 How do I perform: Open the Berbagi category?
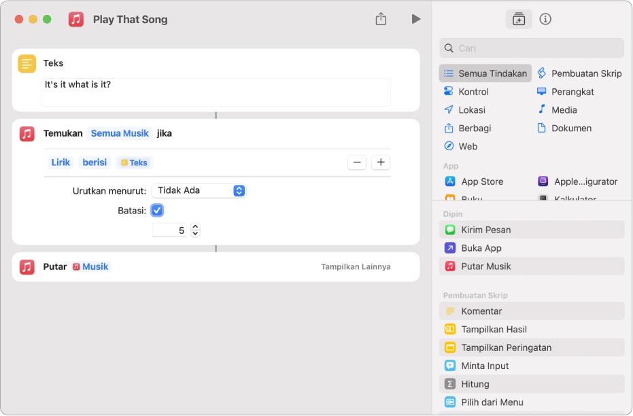coord(467,128)
